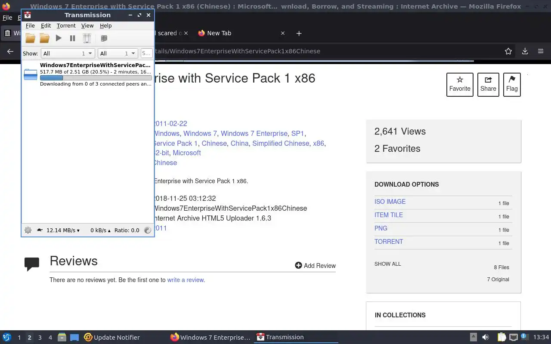Remove the torrent with the trash icon
551x344 pixels.
click(x=87, y=38)
